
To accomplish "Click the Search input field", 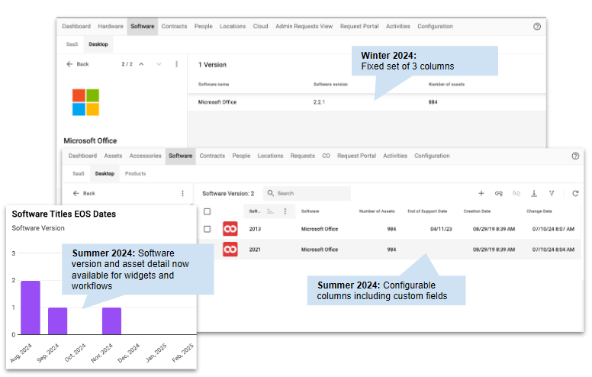I will (307, 193).
